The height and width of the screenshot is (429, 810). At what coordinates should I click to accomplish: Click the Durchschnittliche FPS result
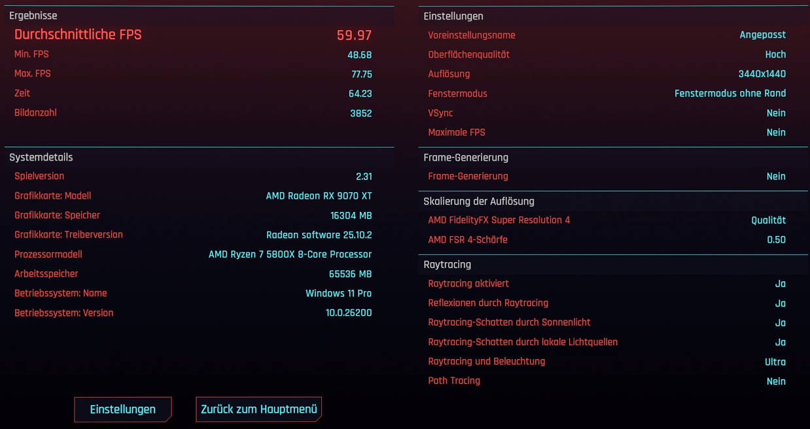tap(78, 35)
